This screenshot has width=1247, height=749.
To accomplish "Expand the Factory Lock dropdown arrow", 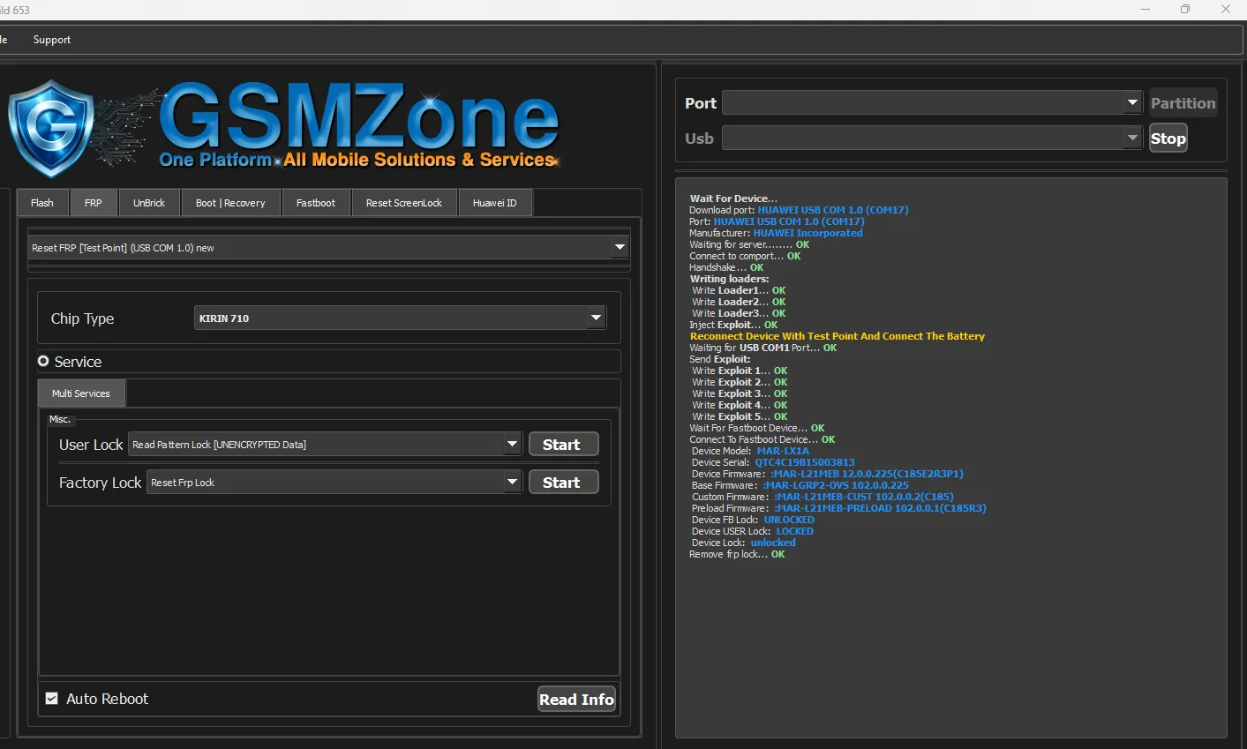I will (512, 483).
